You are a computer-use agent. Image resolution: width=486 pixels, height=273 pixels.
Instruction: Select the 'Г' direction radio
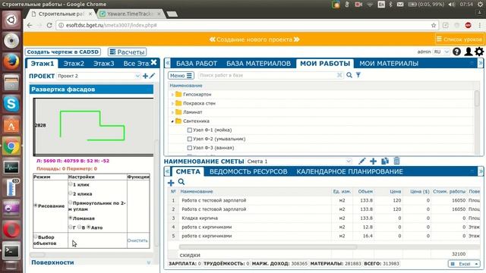pyautogui.click(x=71, y=227)
